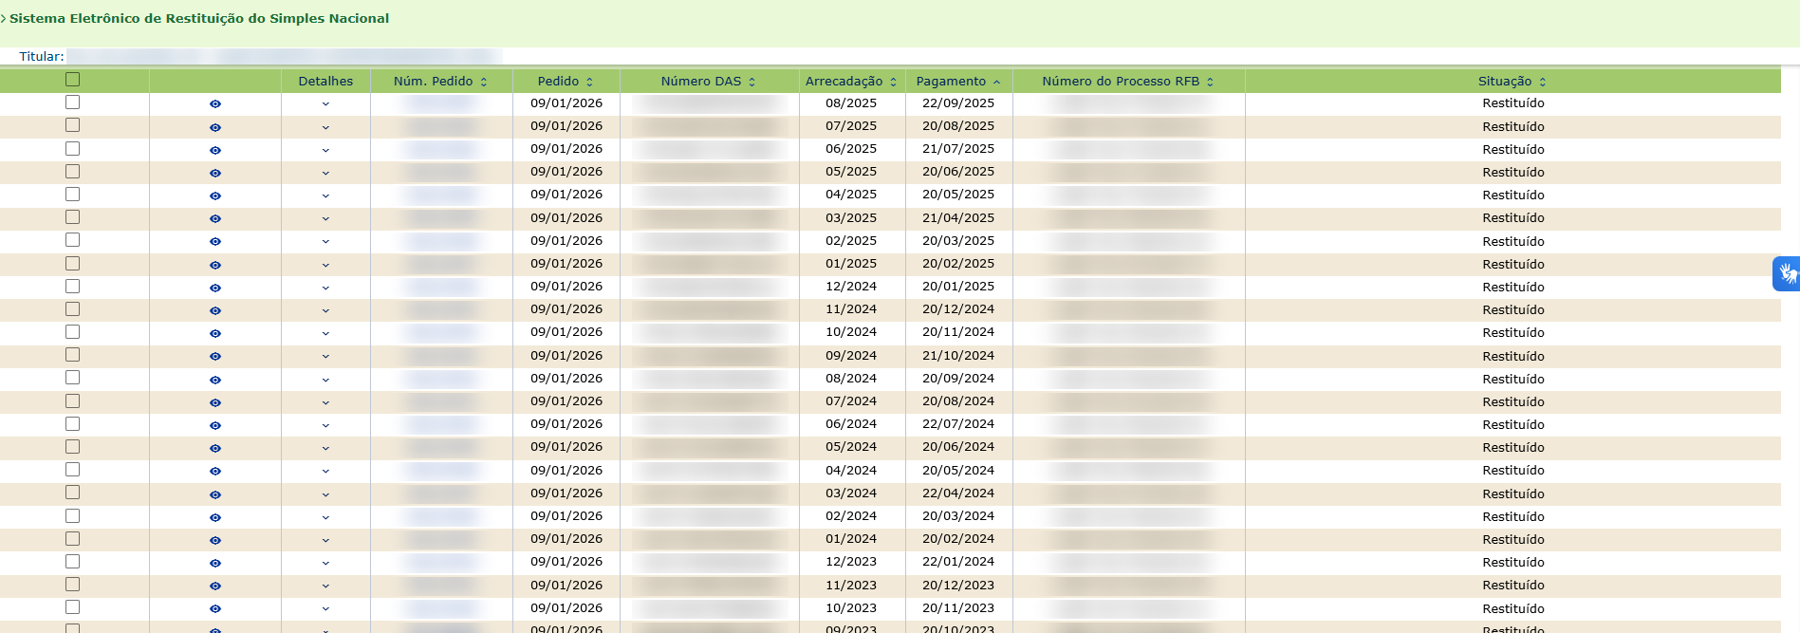This screenshot has height=633, width=1800.
Task: Click the Restituído status for 08/2025 row
Action: pos(1513,103)
